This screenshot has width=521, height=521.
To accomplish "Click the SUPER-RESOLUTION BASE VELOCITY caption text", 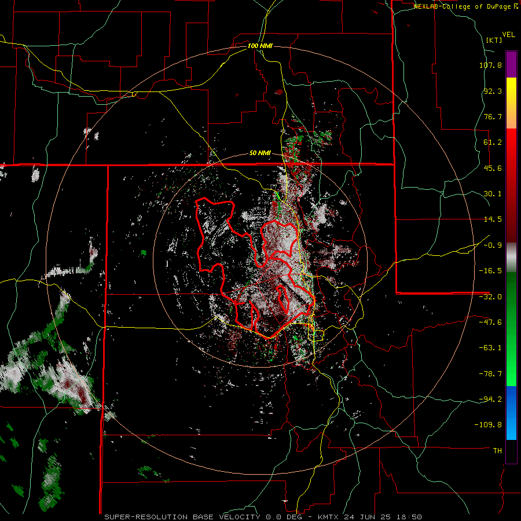I will point(182,517).
